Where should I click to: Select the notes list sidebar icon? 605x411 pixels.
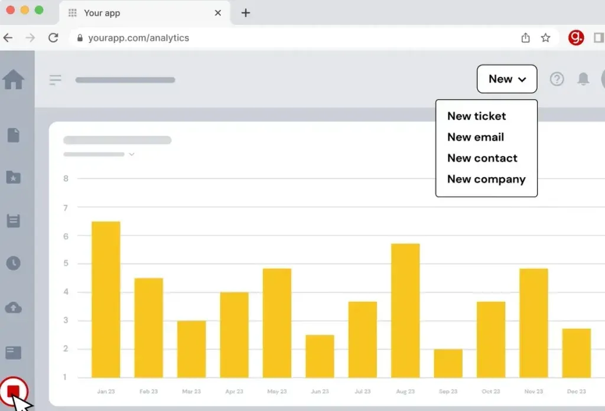tap(14, 220)
